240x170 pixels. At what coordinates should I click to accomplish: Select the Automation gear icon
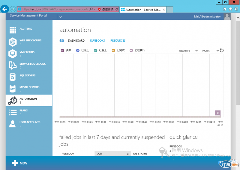tap(13, 101)
